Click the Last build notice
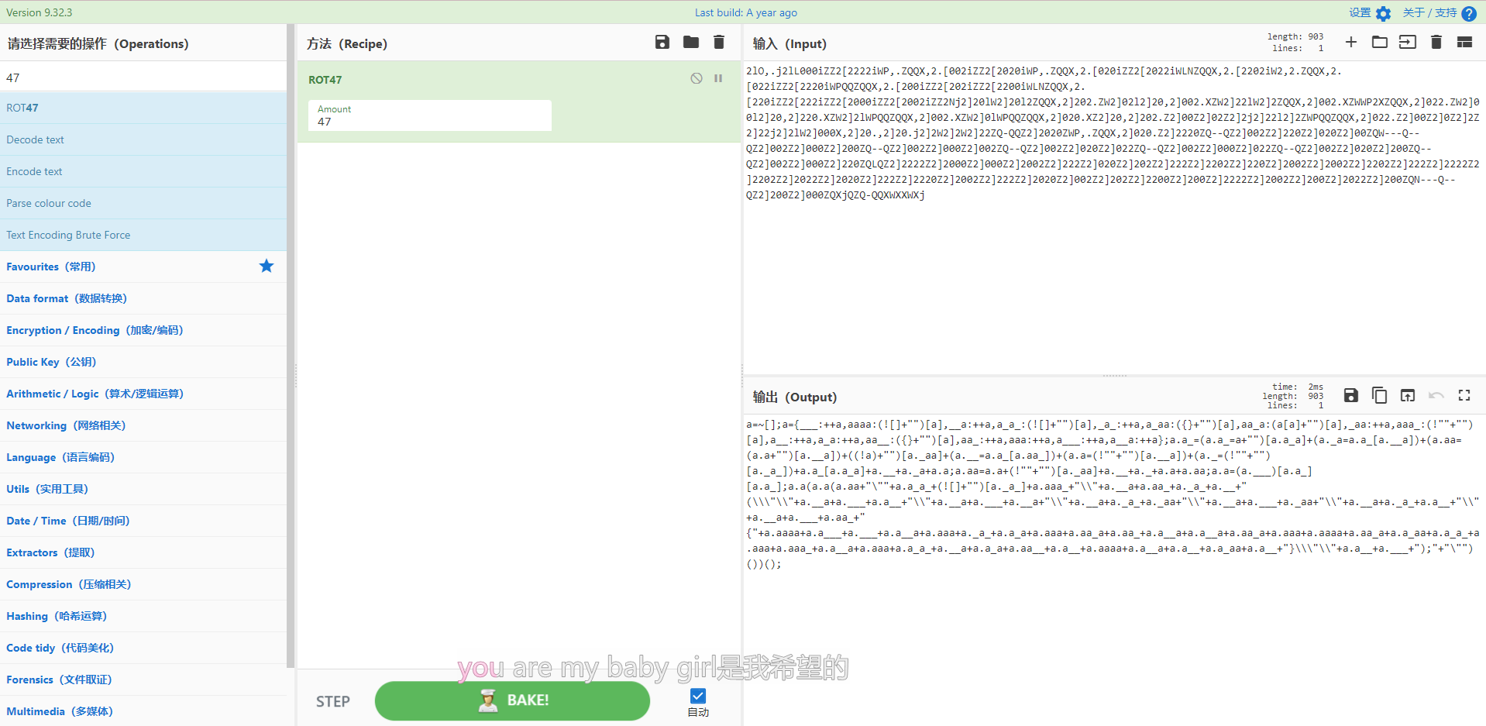This screenshot has height=726, width=1486. [x=745, y=12]
